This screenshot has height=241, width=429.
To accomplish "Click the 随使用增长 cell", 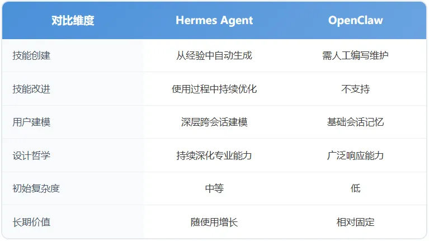I will [214, 222].
